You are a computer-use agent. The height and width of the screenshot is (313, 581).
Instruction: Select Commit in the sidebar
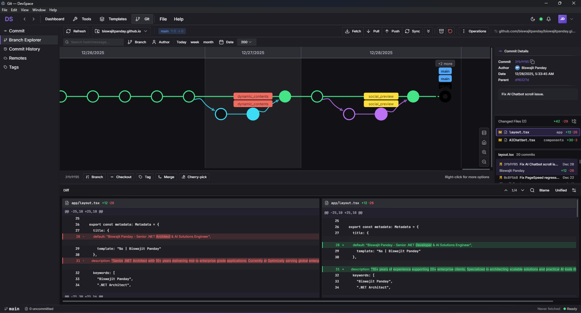point(29,31)
